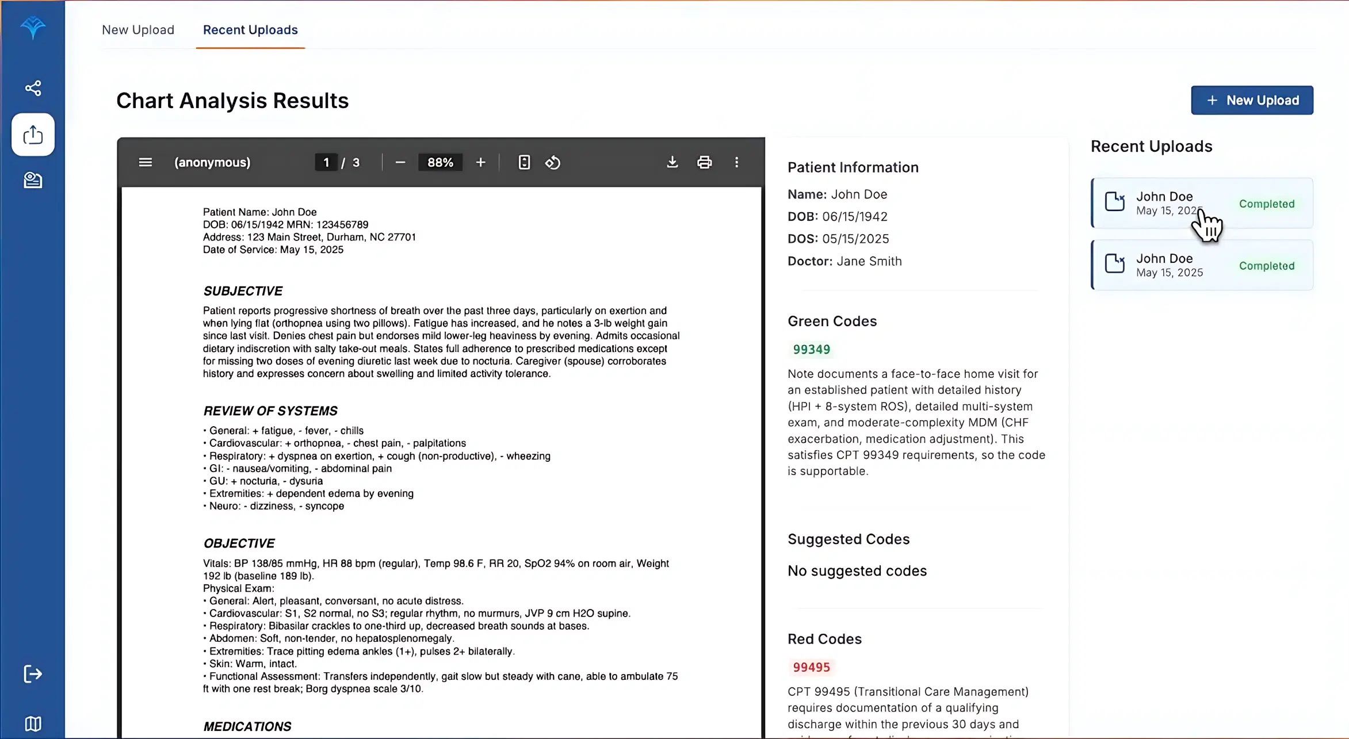Click the PDF page number field
Image resolution: width=1349 pixels, height=739 pixels.
tap(326, 162)
